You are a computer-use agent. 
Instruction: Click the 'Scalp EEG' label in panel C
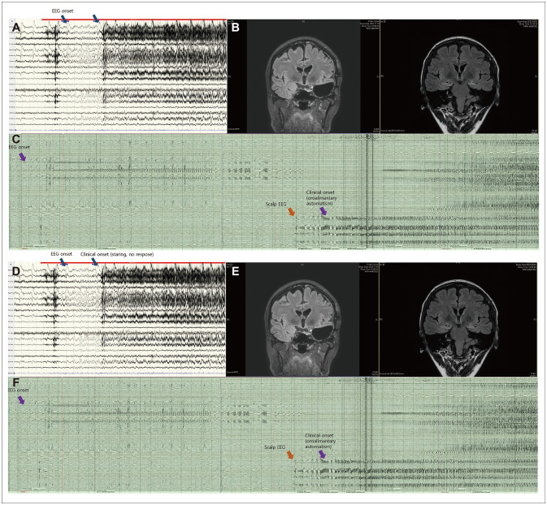276,205
